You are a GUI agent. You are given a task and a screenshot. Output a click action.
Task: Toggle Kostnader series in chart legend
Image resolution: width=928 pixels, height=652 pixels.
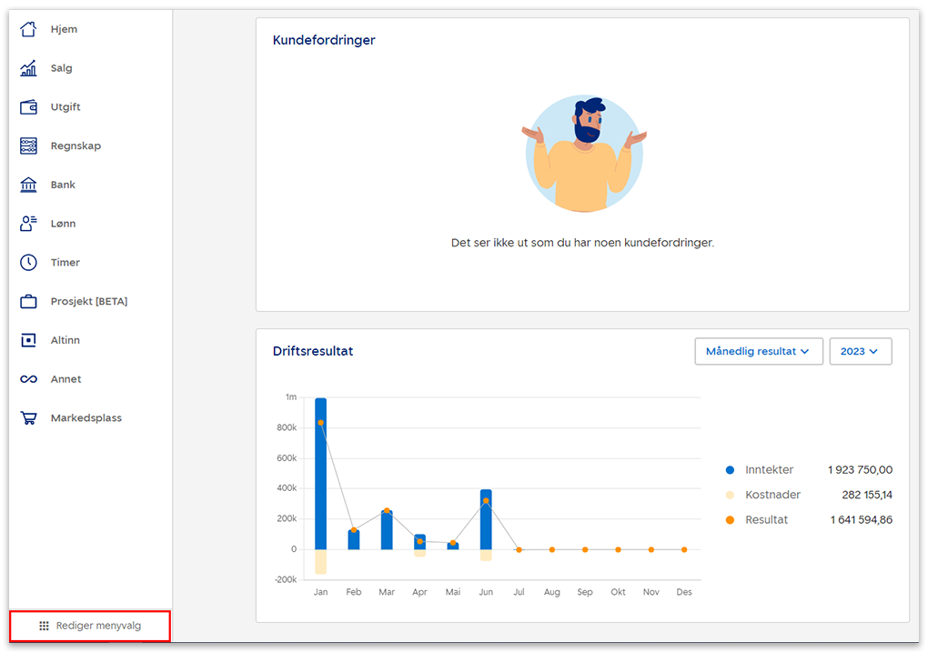(772, 495)
